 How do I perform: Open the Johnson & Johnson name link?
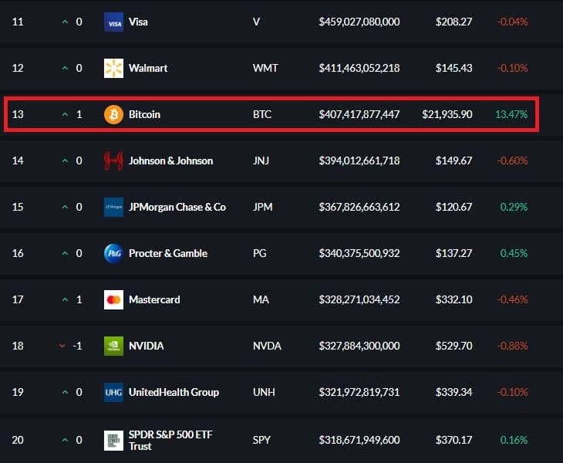(x=171, y=161)
